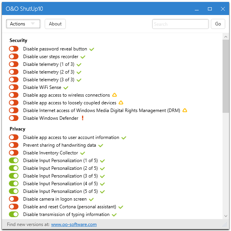This screenshot has height=231, width=231.
Task: Click yellow triangle beside Windows Media DRM setting
Action: click(185, 110)
